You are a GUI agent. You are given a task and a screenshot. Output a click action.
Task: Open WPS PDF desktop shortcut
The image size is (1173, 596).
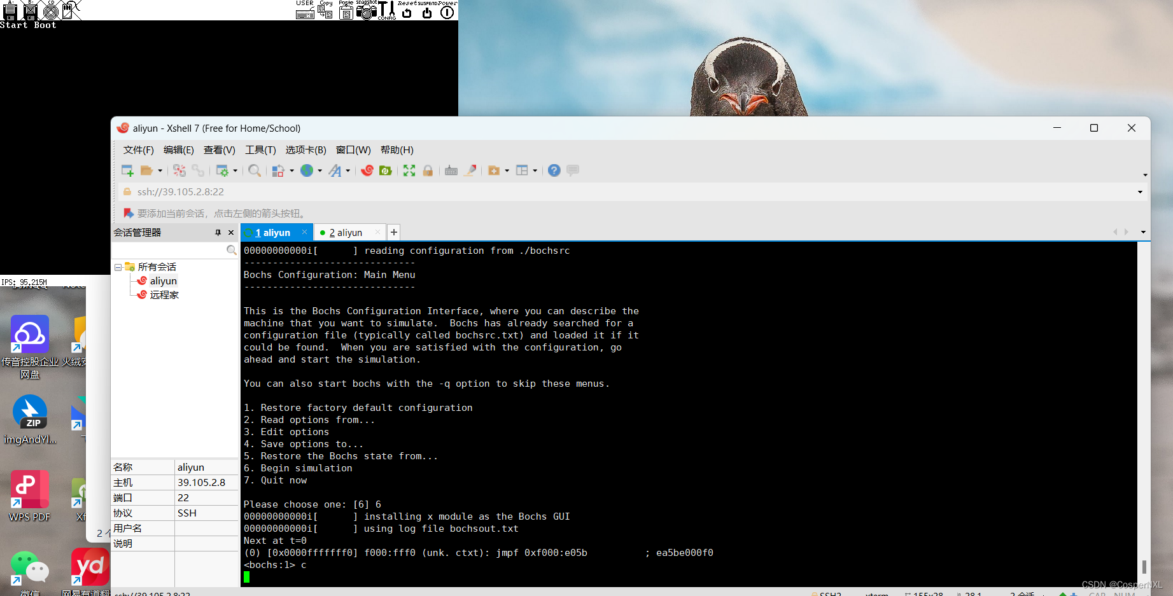coord(29,496)
